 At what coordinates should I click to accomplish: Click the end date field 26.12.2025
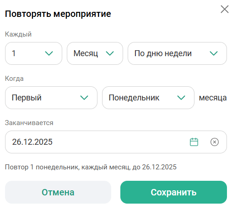tap(116, 142)
